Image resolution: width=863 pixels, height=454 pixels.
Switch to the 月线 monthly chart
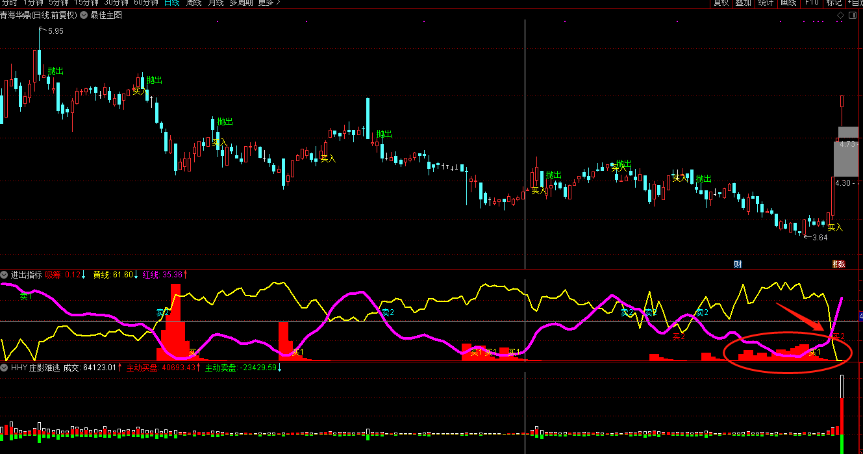(216, 3)
